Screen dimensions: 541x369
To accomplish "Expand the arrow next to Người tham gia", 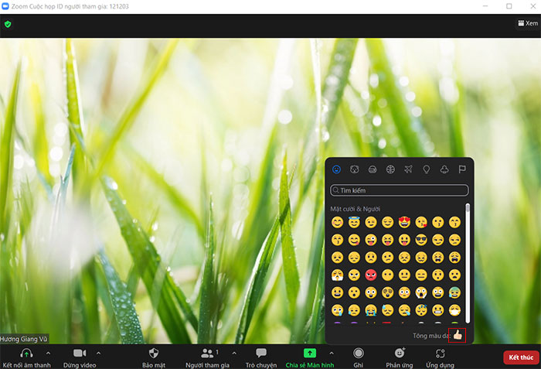I will click(234, 353).
